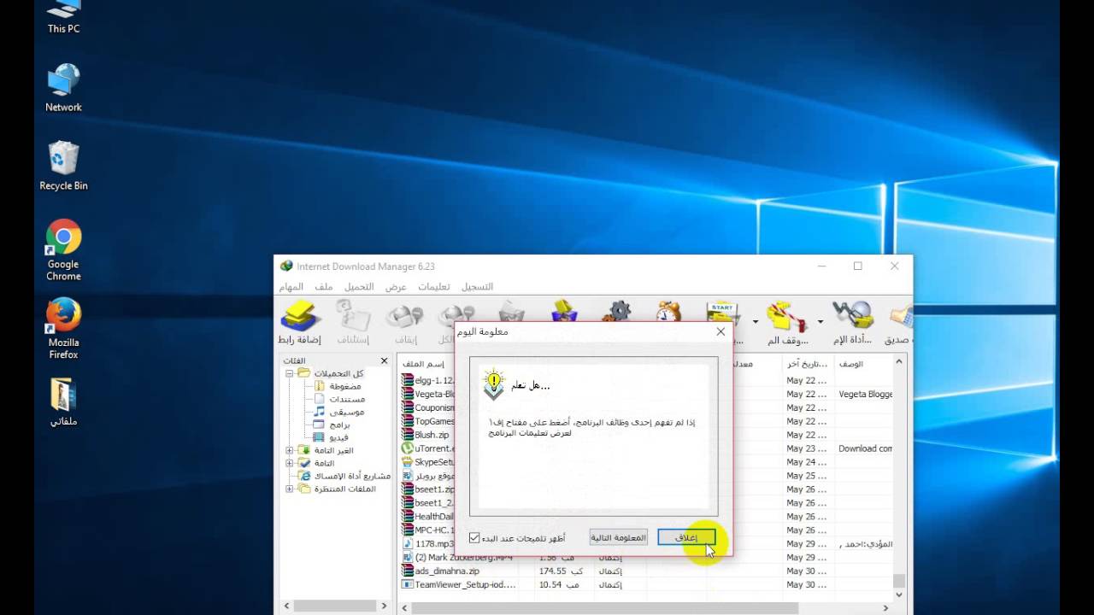Open the Downloads (التحميل) menu
The width and height of the screenshot is (1094, 615).
tap(359, 287)
